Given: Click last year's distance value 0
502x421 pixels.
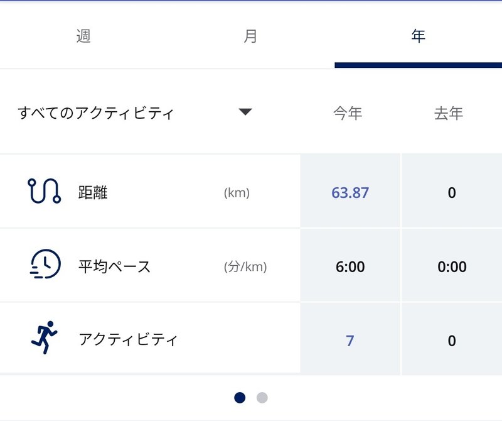Looking at the screenshot, I should click(452, 192).
